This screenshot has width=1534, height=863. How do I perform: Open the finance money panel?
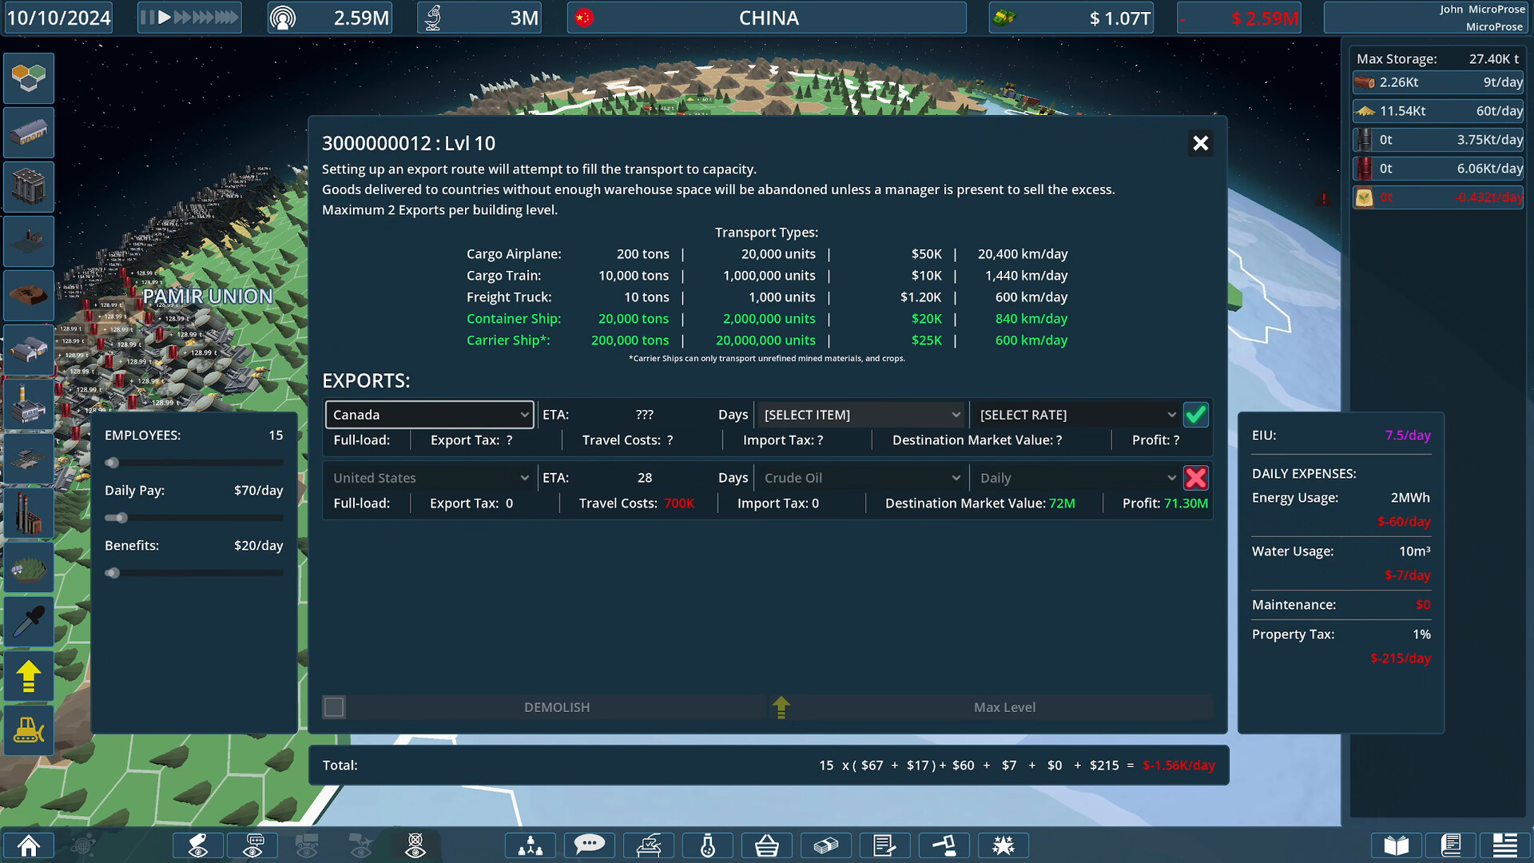click(826, 845)
